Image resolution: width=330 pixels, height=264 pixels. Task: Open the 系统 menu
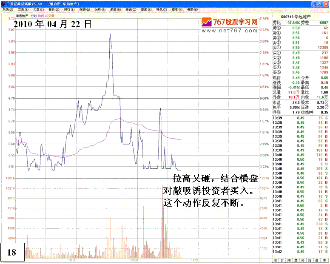coord(8,9)
